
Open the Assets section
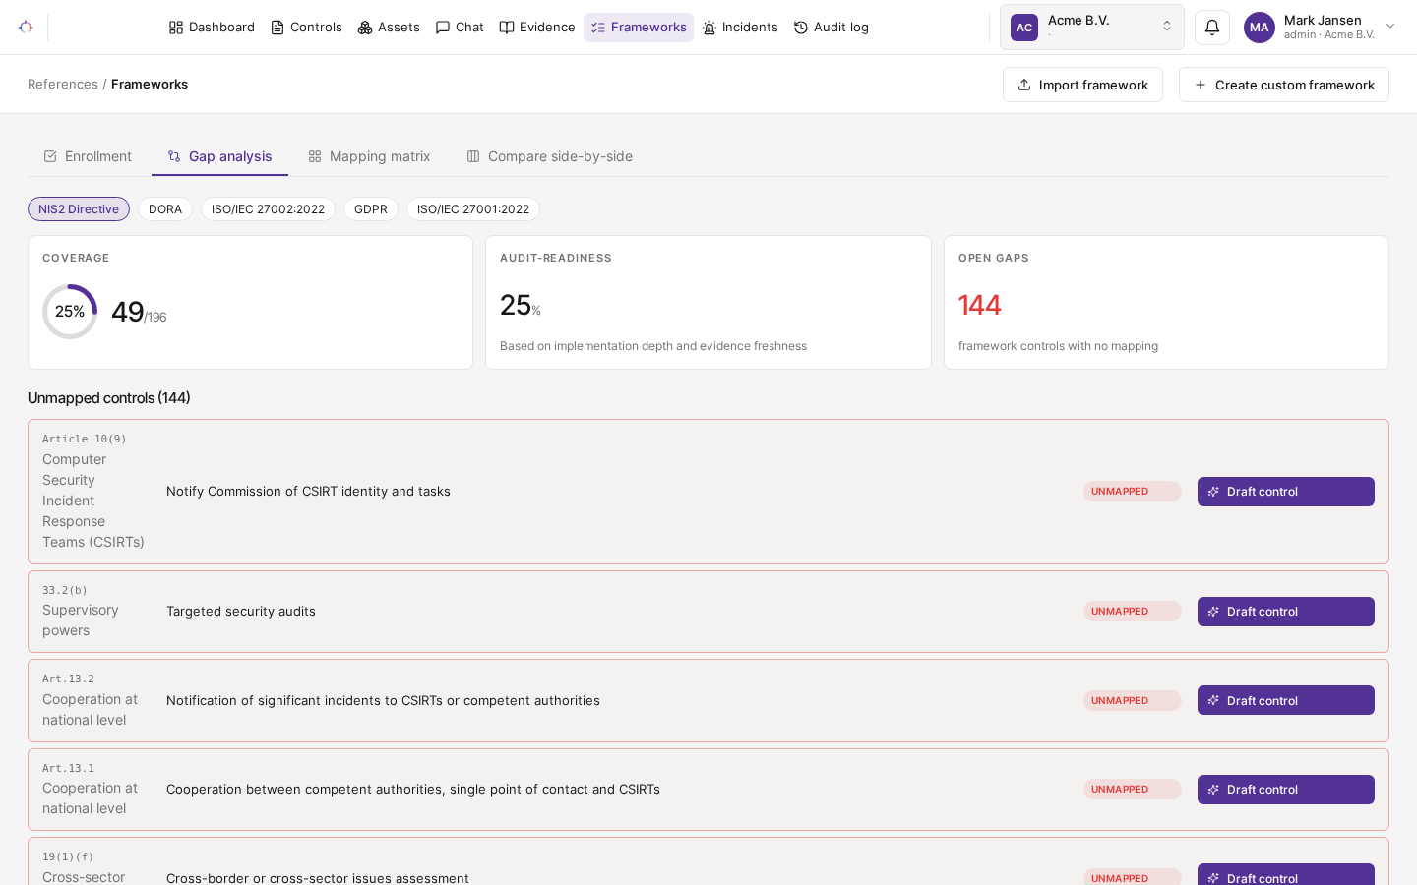coord(389,28)
